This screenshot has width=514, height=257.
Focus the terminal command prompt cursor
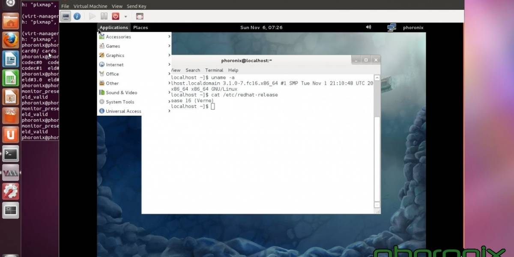coord(213,106)
